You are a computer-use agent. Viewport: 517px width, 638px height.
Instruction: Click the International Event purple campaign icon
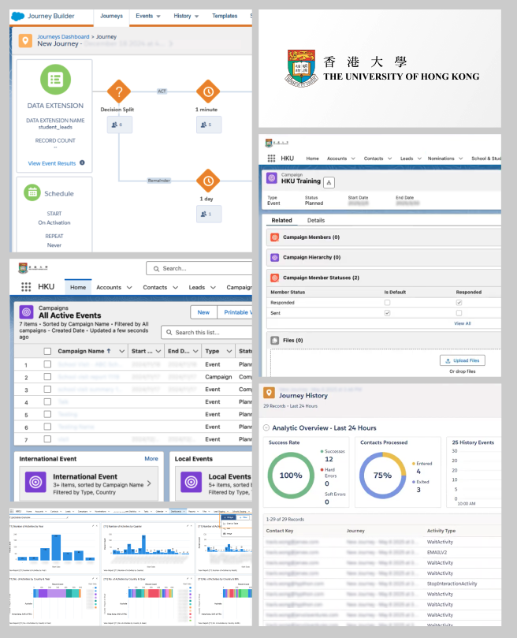pos(35,482)
